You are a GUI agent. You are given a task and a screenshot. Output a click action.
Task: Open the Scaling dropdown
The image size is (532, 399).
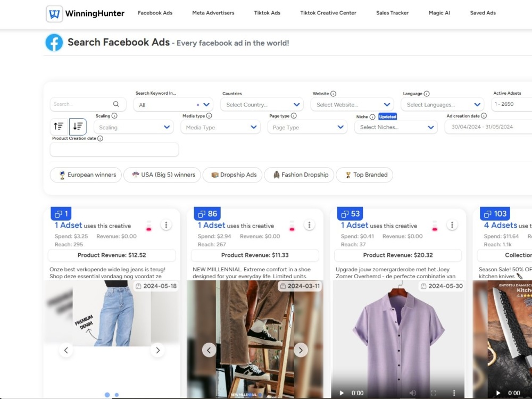134,127
